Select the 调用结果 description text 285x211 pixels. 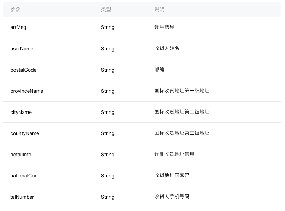click(164, 27)
